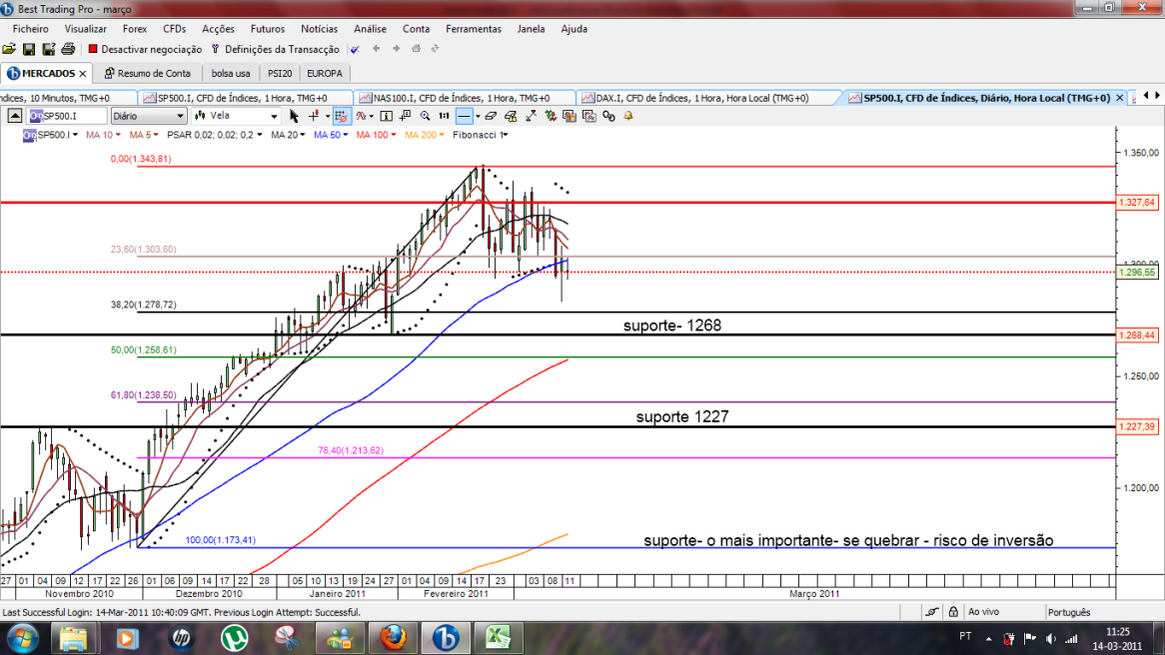Click the add indicator wave icon
1165x655 pixels.
pyautogui.click(x=361, y=116)
